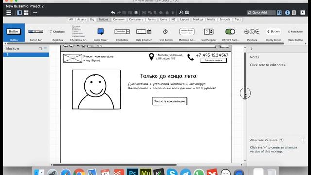The image size is (311, 175).
Task: Click the Заказать звонок button on canvas
Action: tap(213, 60)
